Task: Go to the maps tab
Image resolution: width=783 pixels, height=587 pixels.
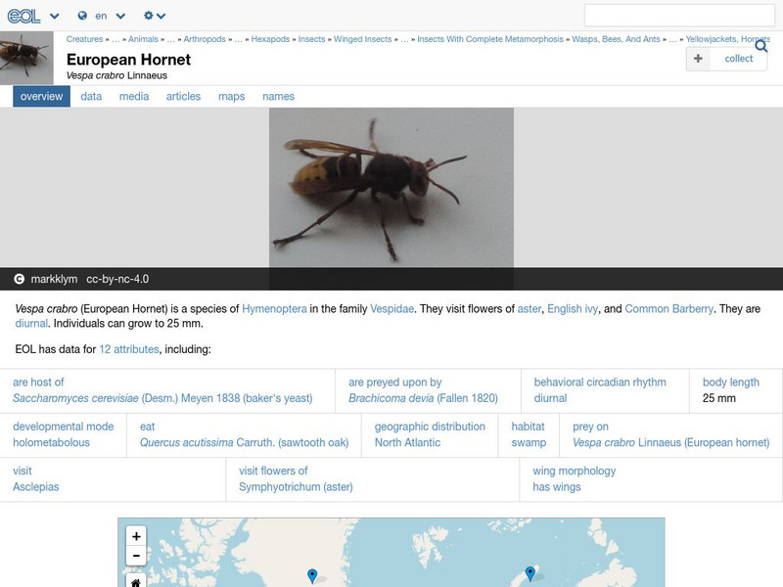Action: coord(231,97)
